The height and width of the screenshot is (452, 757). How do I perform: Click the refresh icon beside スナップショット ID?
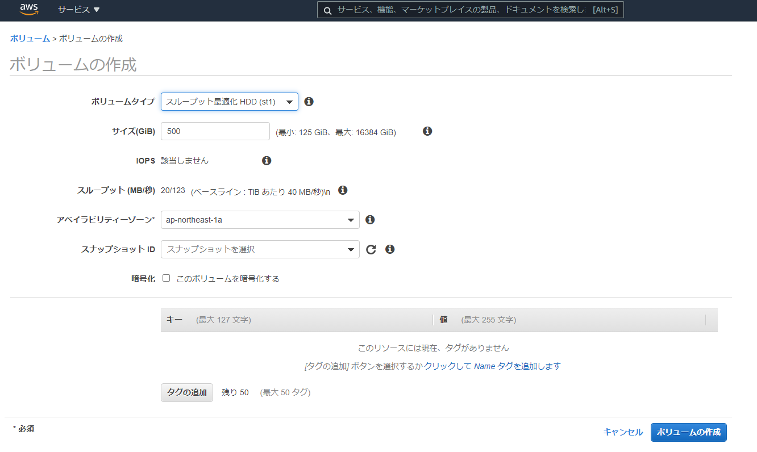tap(371, 249)
